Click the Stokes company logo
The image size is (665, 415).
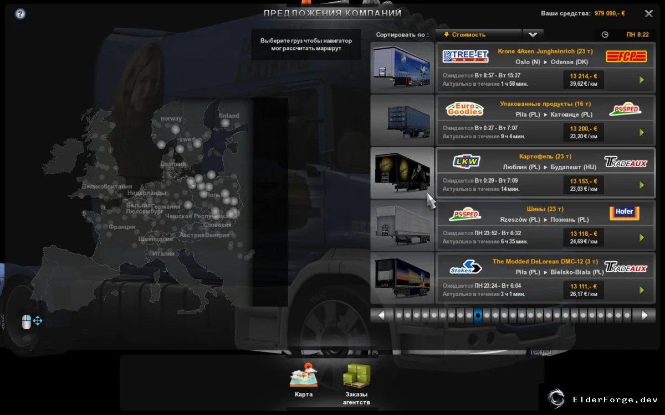point(465,267)
